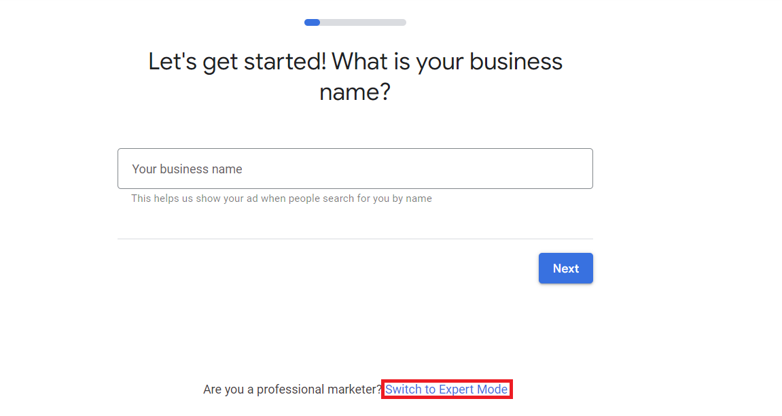Click "Are you a professional marketer?" text

[292, 389]
